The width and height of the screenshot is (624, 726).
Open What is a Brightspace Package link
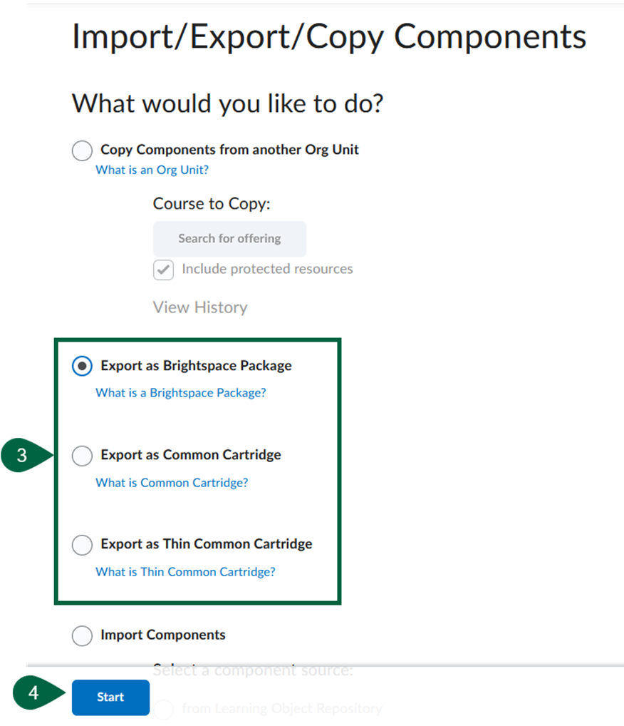pos(181,392)
